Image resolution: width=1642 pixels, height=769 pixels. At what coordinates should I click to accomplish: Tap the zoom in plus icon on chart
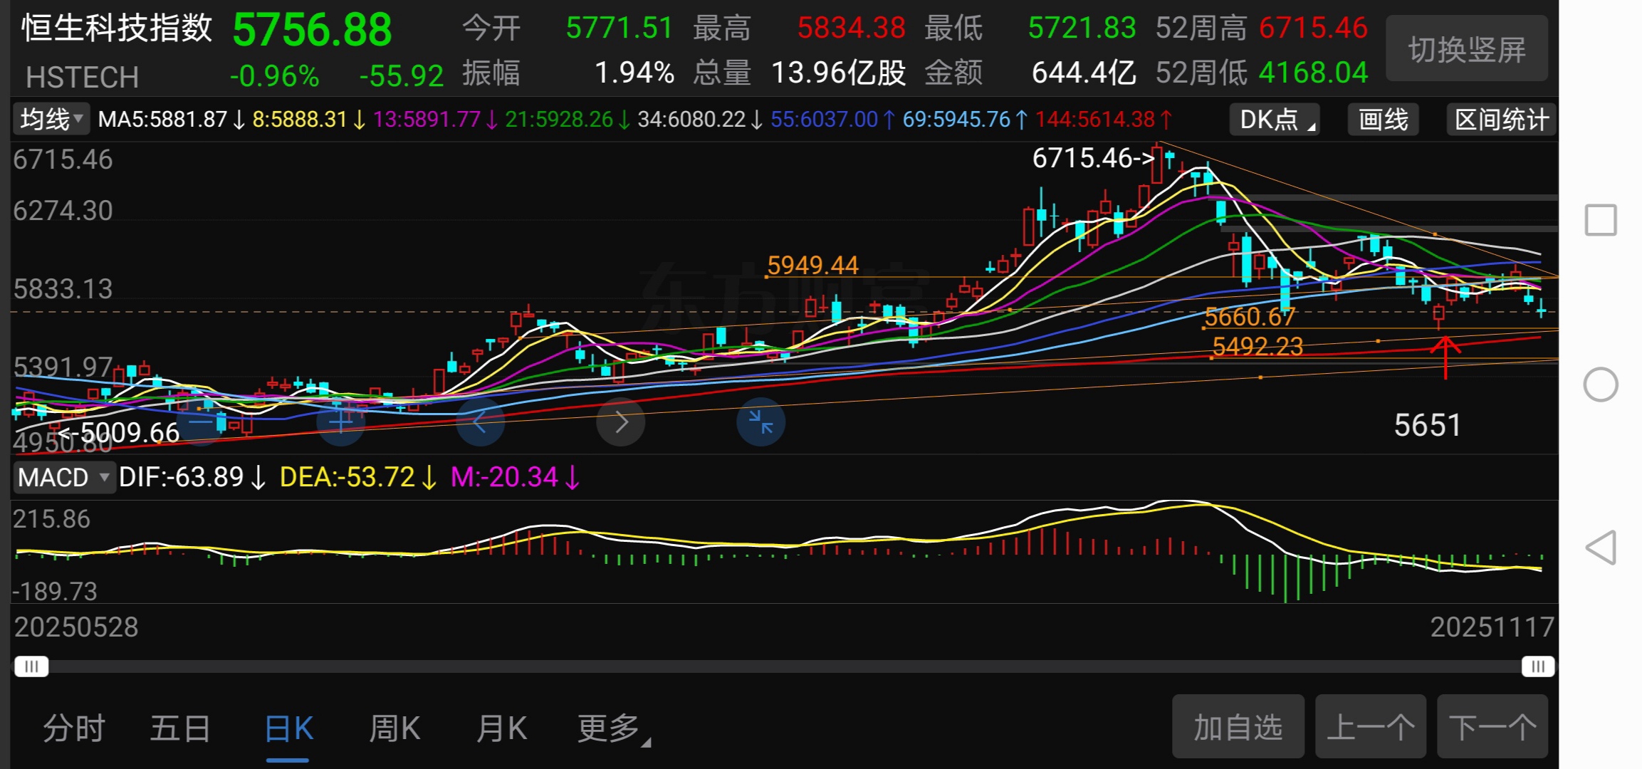tap(340, 422)
